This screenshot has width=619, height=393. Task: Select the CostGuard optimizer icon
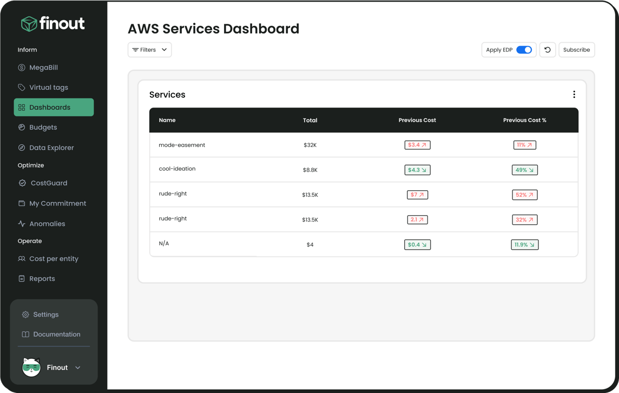(x=22, y=183)
